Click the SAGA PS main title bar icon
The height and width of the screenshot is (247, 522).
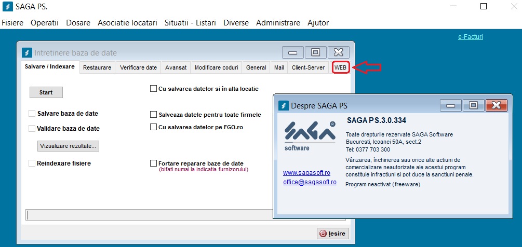(7, 6)
